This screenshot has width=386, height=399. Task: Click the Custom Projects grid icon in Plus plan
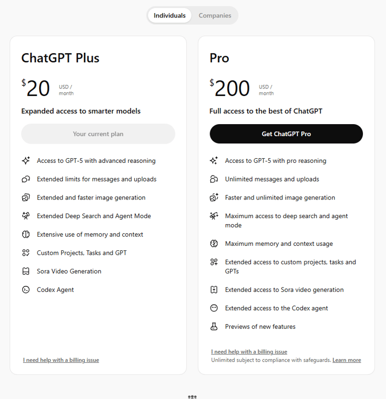click(26, 253)
